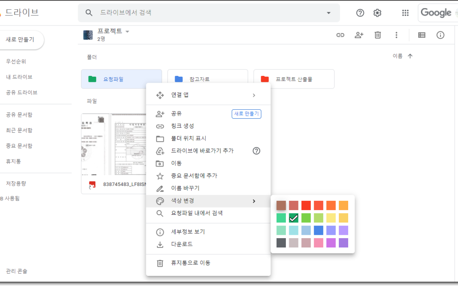Choose 다운로드 in context menu
This screenshot has width=458, height=286.
(x=208, y=244)
